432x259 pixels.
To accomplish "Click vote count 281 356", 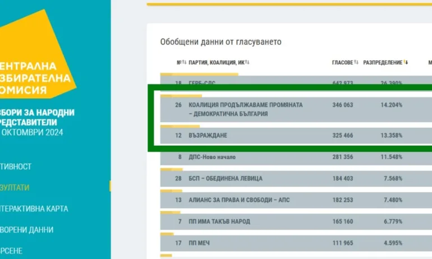I will [342, 157].
